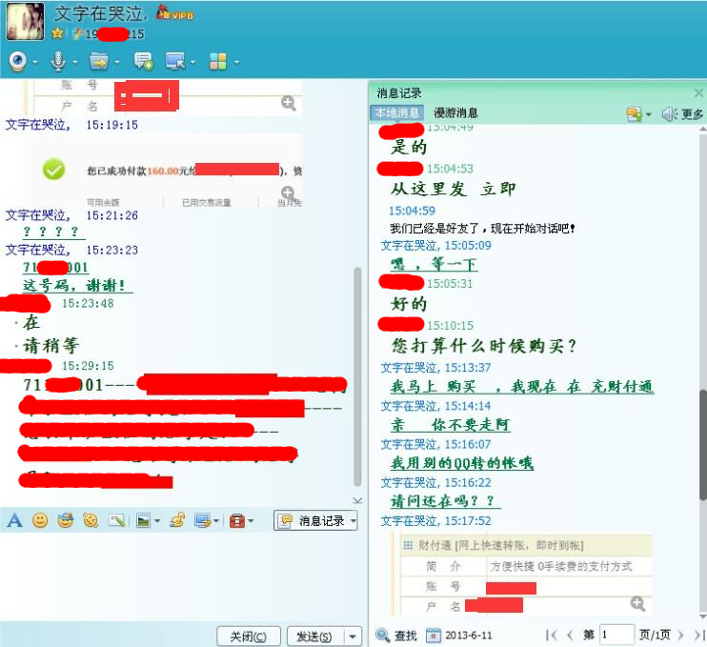The image size is (707, 647).
Task: Switch to the 漫游消息 tab
Action: 455,113
